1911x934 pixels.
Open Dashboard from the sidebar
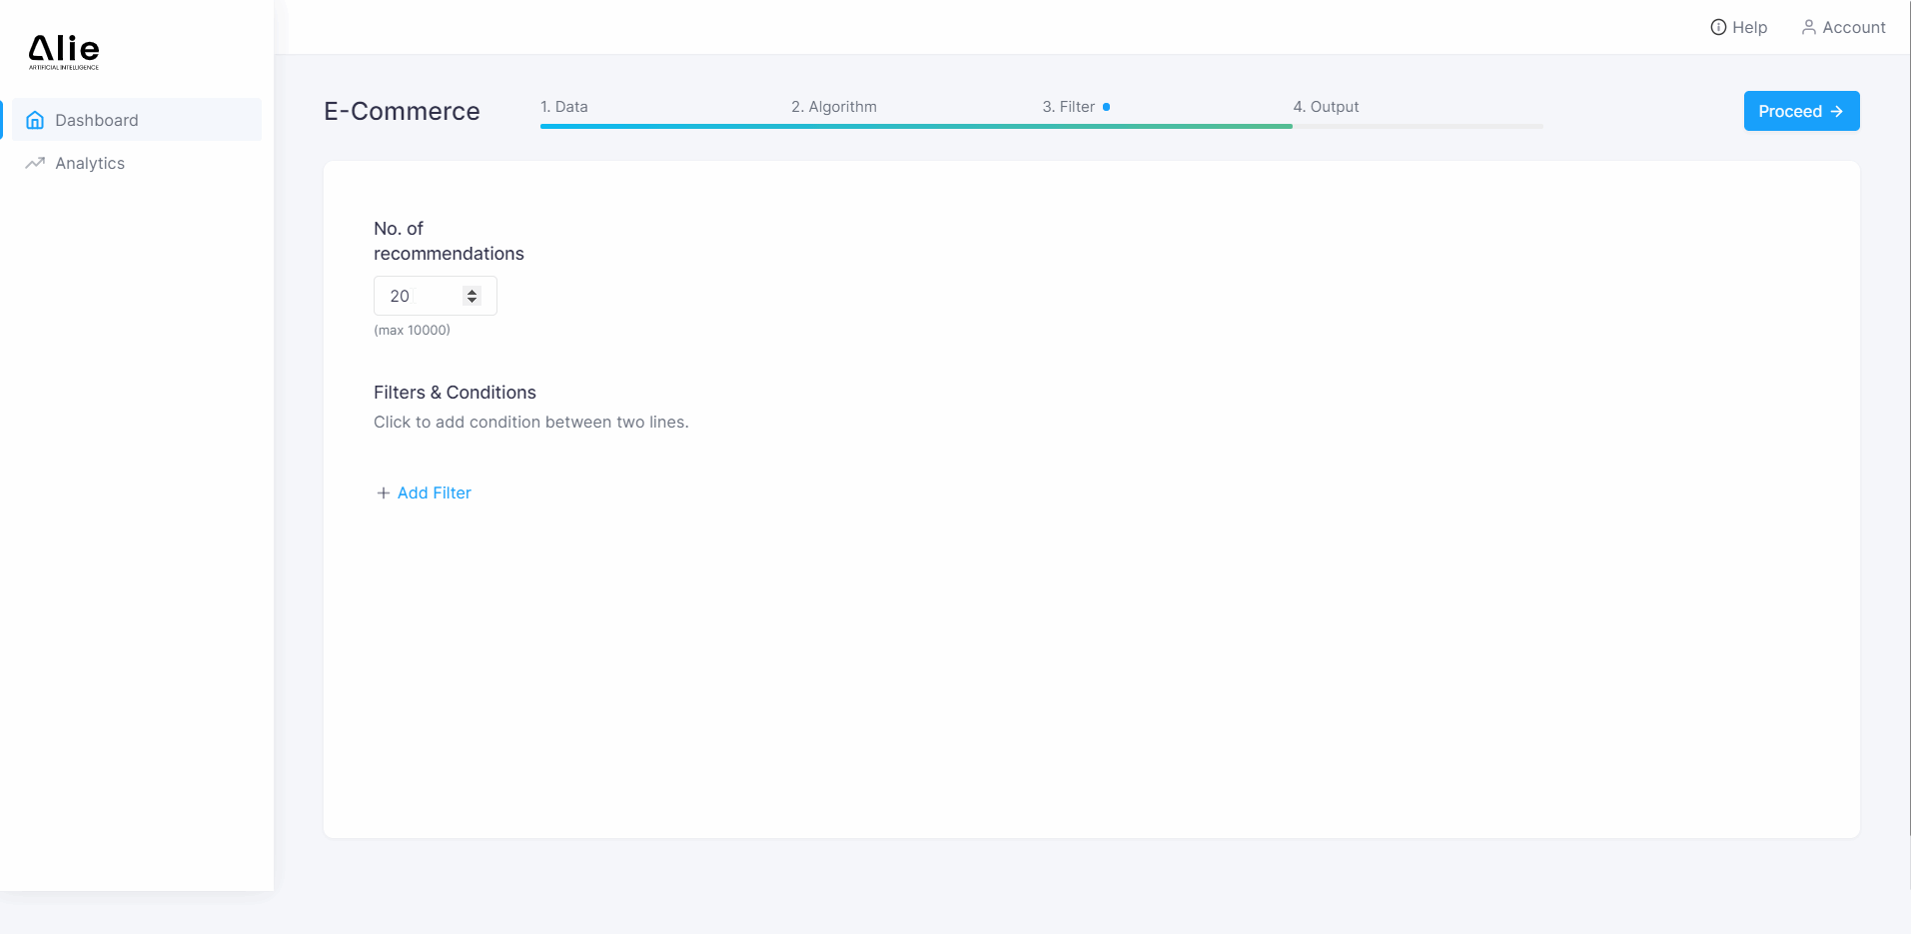(x=97, y=120)
